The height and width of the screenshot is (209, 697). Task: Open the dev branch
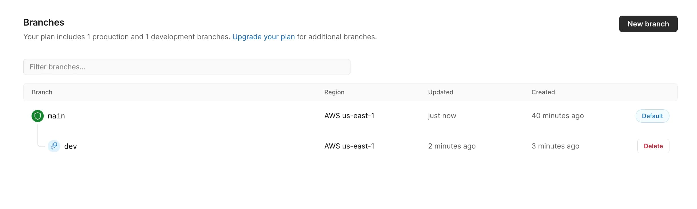[x=70, y=147]
